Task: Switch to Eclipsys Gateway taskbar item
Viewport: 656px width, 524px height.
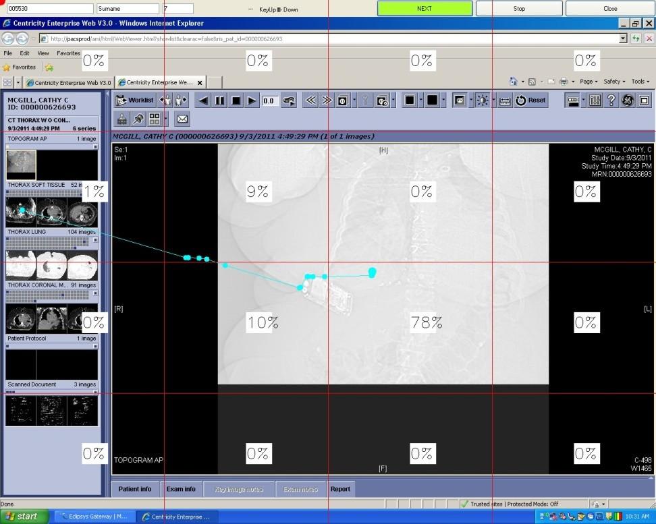Action: tap(94, 517)
